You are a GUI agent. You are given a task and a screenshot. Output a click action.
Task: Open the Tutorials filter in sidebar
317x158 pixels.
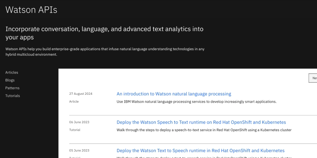click(13, 96)
